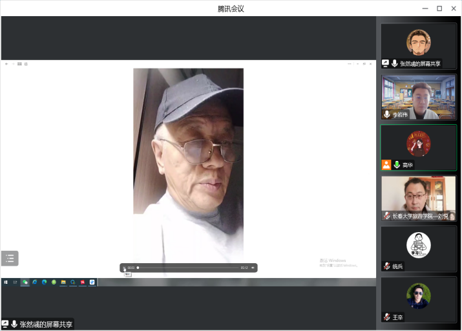Click the orange host icon beside 高华

click(386, 165)
